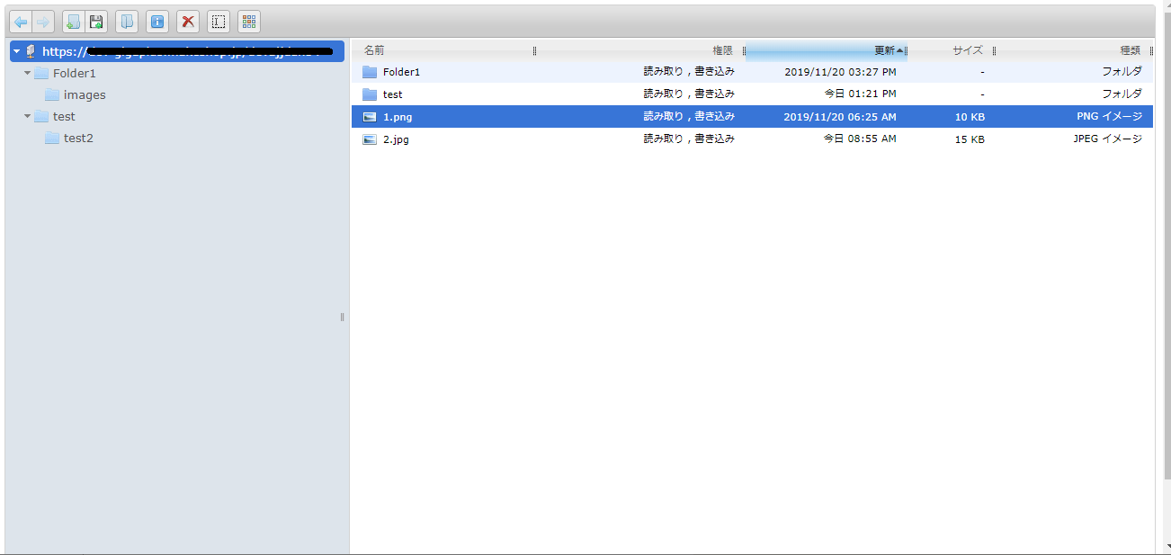Sort files by 名前 column header

coord(374,50)
